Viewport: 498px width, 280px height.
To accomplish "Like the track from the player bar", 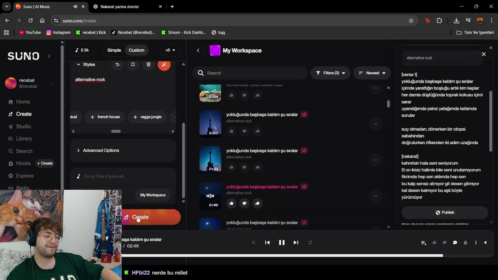I will point(434,243).
